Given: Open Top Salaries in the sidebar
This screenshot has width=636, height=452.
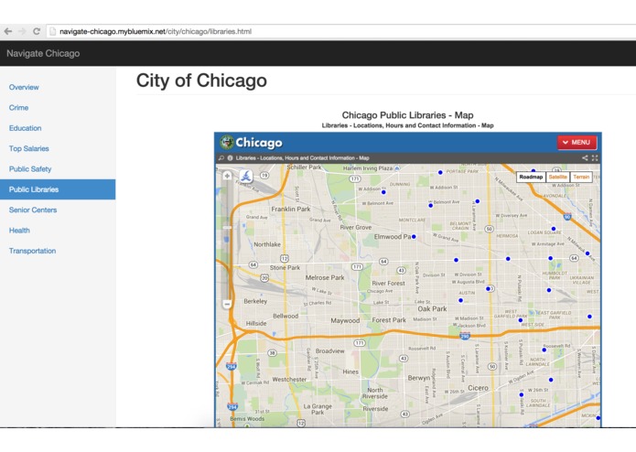Looking at the screenshot, I should 28,148.
